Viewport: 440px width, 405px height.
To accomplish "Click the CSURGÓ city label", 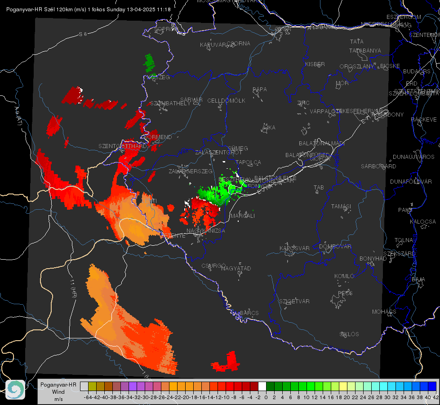I will pyautogui.click(x=213, y=266).
